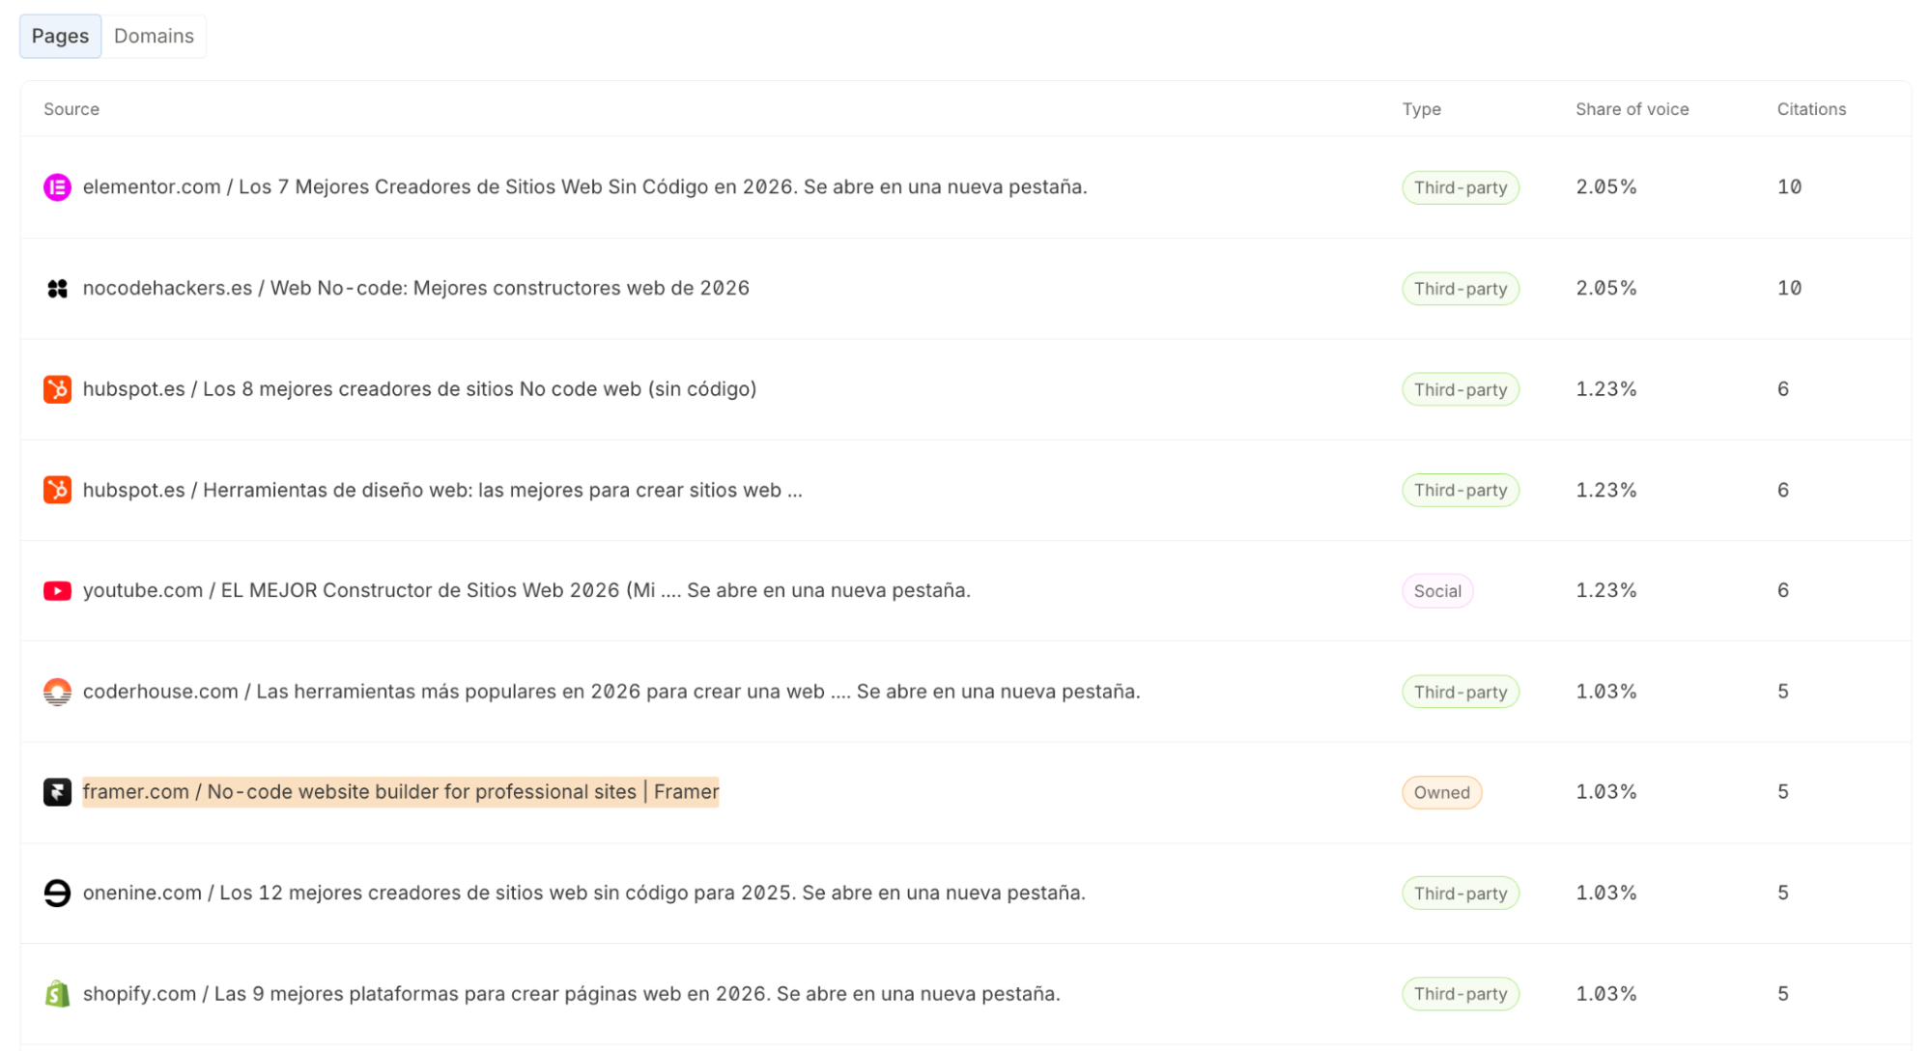Select the Pages tab

60,36
